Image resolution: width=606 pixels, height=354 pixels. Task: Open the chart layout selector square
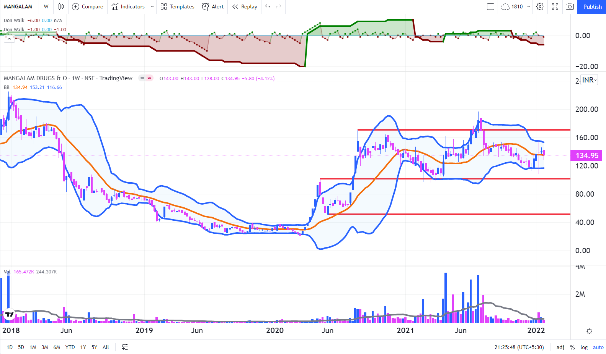click(490, 6)
